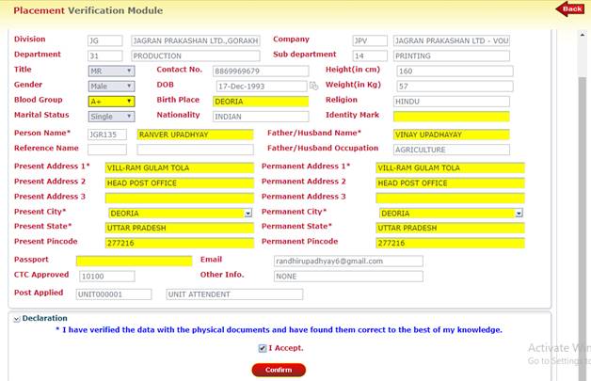Click the declaration statement text
This screenshot has height=381, width=591.
pos(280,330)
